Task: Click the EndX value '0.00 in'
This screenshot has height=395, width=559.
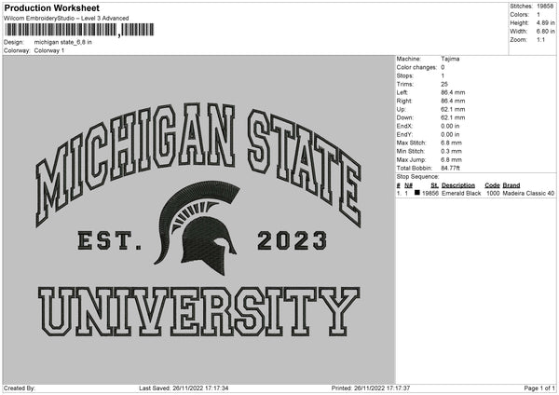Action: (450, 126)
